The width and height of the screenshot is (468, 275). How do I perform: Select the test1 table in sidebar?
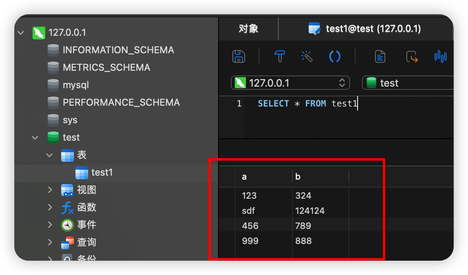pos(102,172)
